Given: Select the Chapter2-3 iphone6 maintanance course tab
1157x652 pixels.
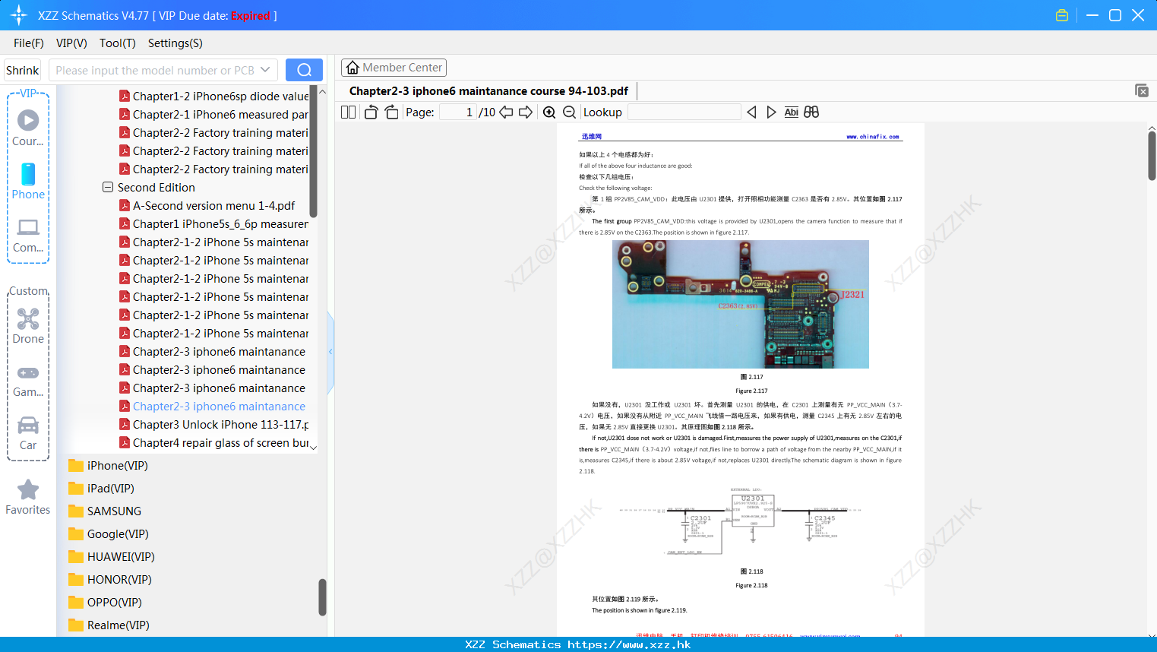Looking at the screenshot, I should (488, 91).
